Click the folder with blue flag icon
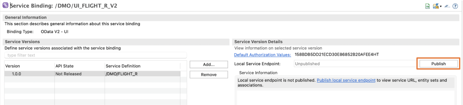This screenshot has height=105, width=463. click(436, 6)
